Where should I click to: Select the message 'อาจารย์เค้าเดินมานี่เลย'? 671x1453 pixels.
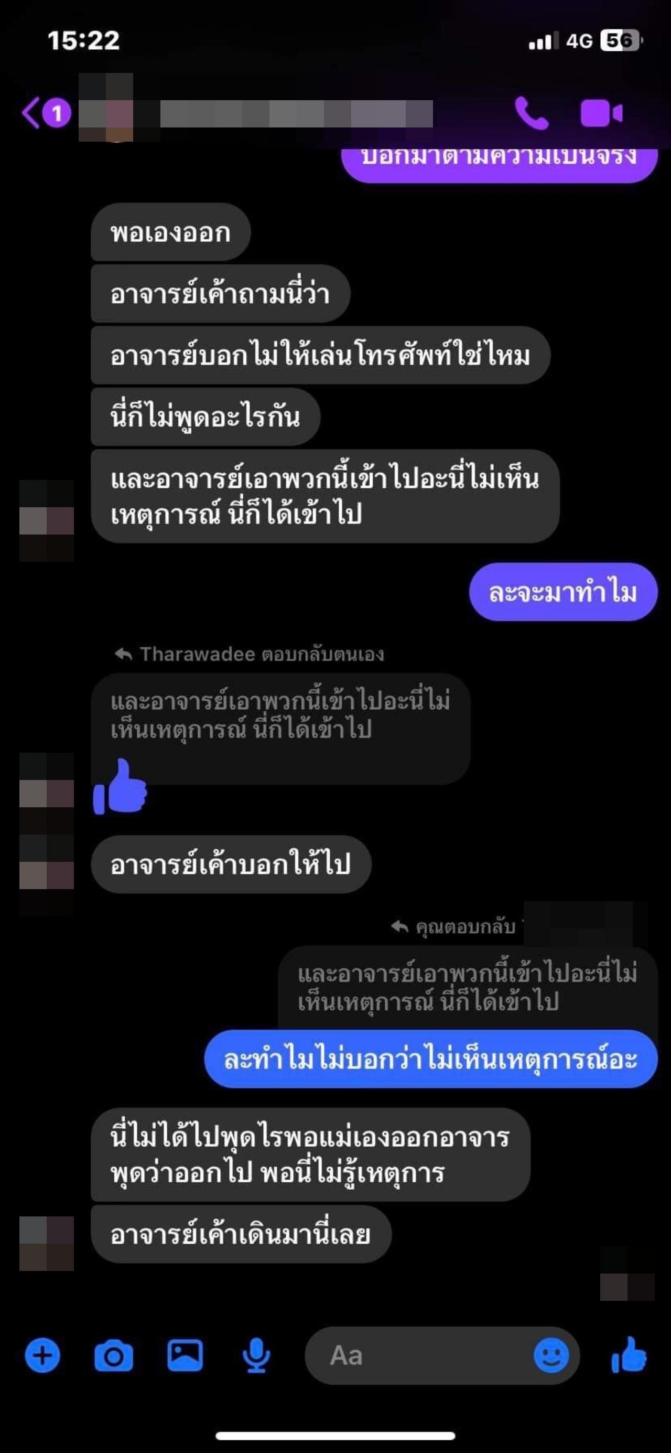point(241,1234)
